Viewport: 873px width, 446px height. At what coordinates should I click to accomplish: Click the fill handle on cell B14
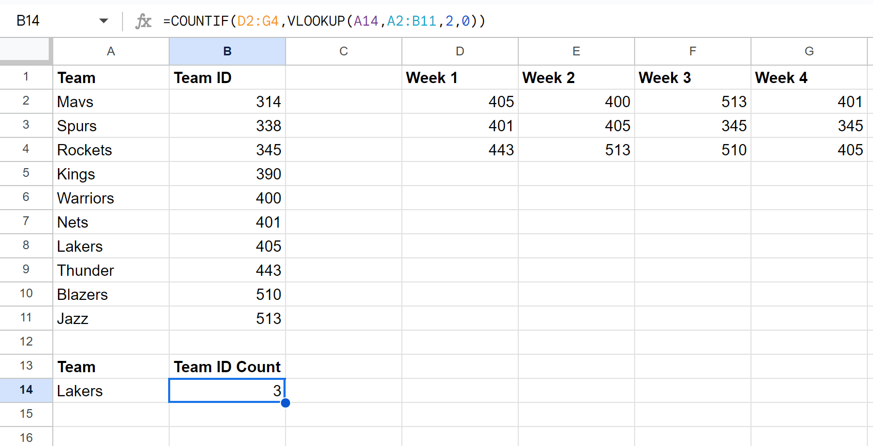286,403
